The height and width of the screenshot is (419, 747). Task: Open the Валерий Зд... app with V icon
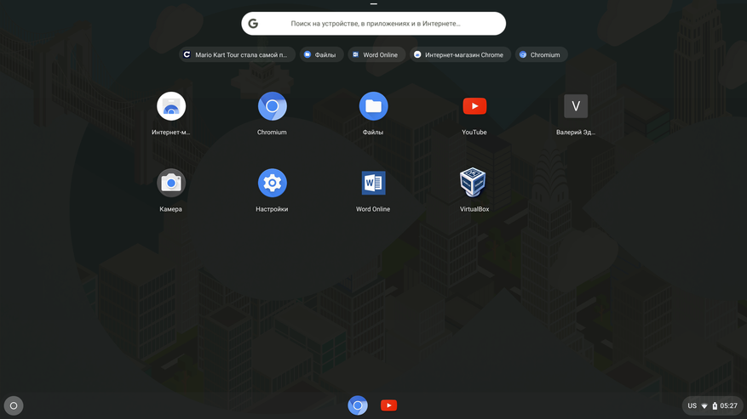(x=576, y=106)
